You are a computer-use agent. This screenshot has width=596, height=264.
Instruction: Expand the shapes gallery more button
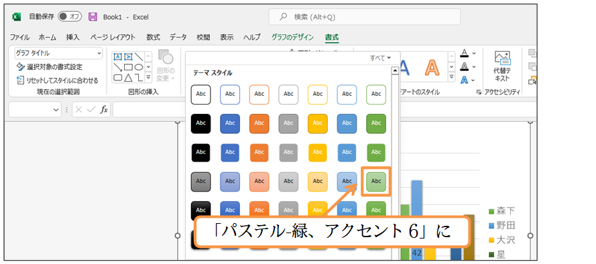coord(149,78)
